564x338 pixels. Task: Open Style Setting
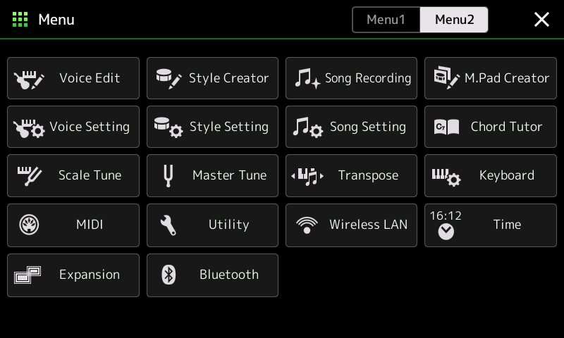(x=212, y=127)
